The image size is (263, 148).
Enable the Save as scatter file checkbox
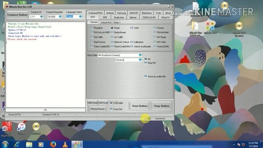click(x=145, y=76)
